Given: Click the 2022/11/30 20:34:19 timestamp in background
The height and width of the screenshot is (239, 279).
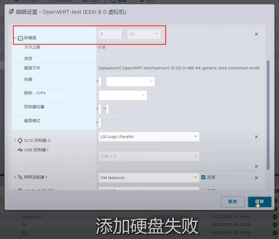Looking at the screenshot, I should (x=230, y=233).
